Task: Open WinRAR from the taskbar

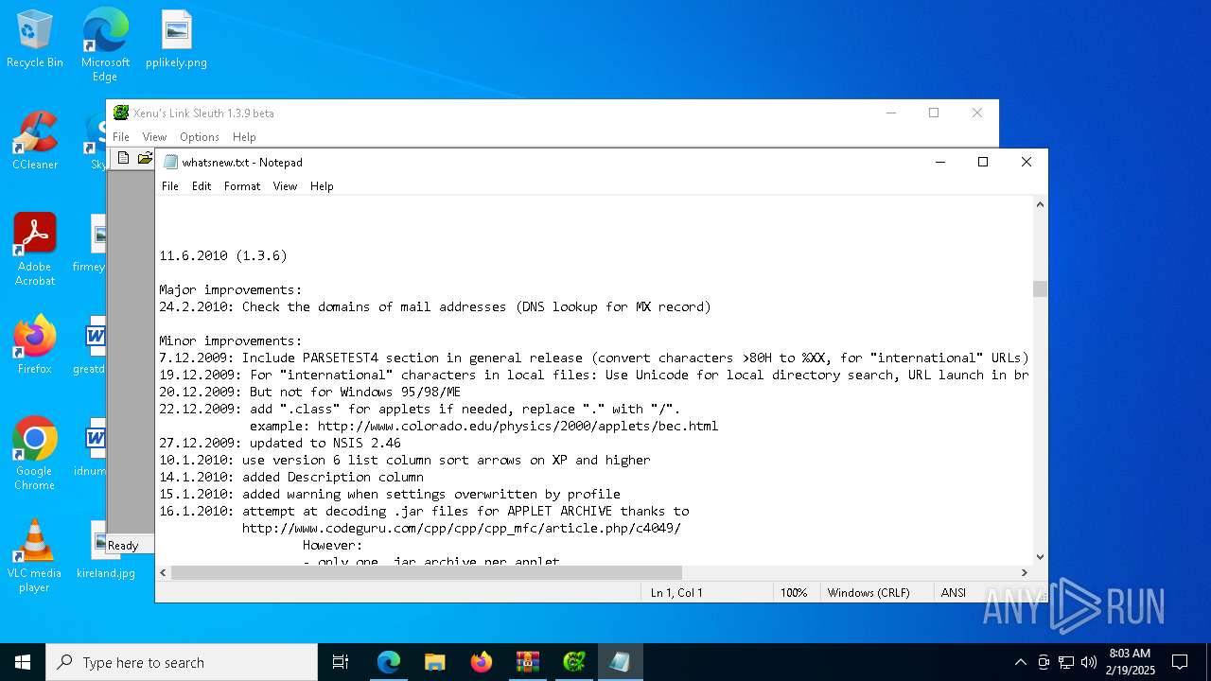Action: tap(527, 662)
